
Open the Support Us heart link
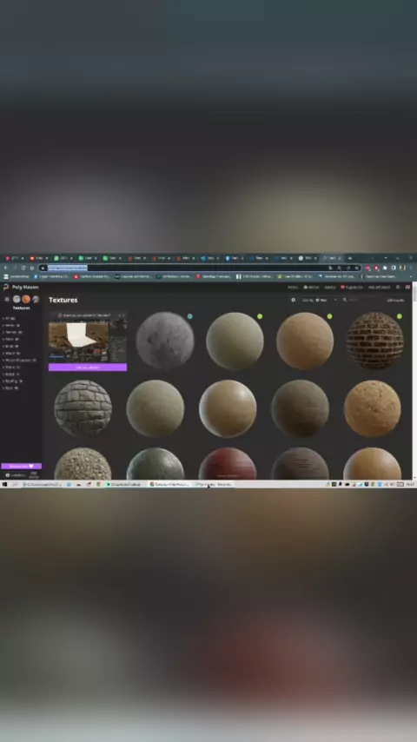(352, 287)
